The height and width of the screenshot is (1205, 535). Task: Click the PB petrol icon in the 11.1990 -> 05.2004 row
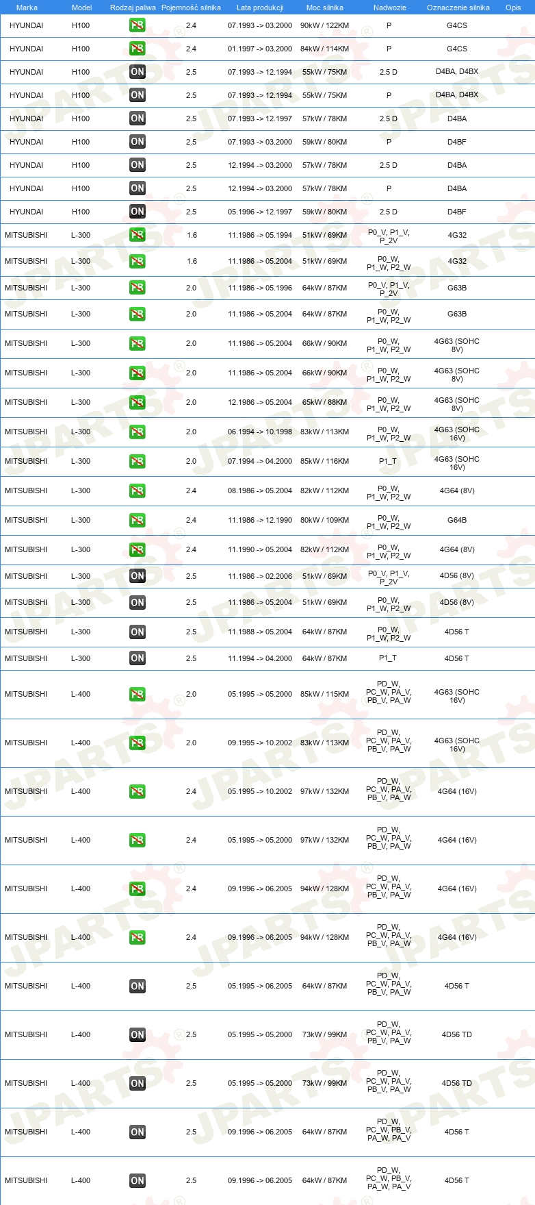coord(138,550)
